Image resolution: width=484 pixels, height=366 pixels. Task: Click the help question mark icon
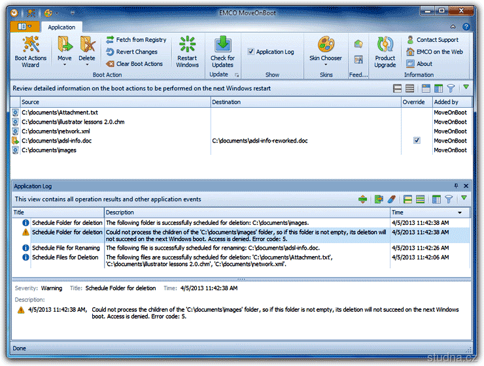(x=466, y=27)
